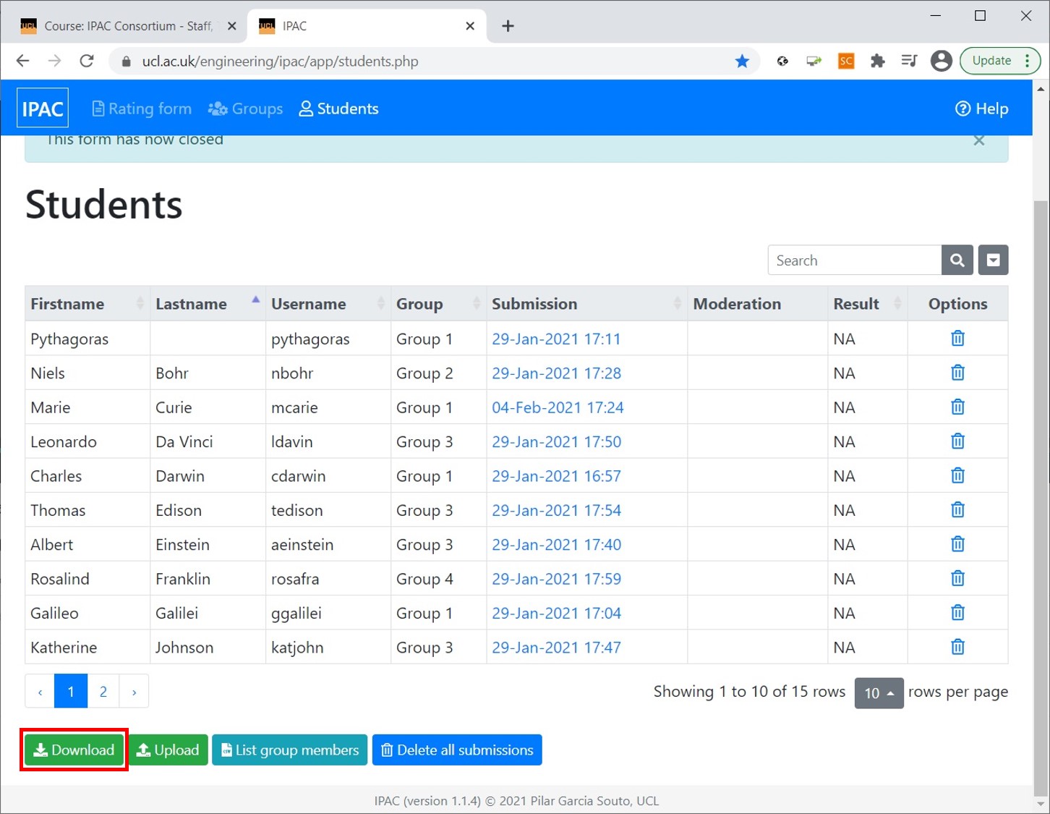Open Marie Curie submission 04-Feb-2021 17:24
This screenshot has height=814, width=1050.
tap(558, 407)
